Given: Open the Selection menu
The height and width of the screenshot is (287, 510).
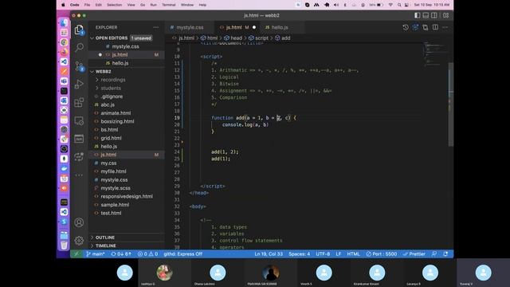Looking at the screenshot, I should 114,5.
